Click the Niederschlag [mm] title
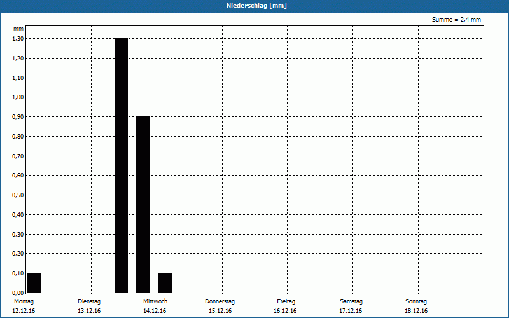509x318 pixels. (x=256, y=6)
